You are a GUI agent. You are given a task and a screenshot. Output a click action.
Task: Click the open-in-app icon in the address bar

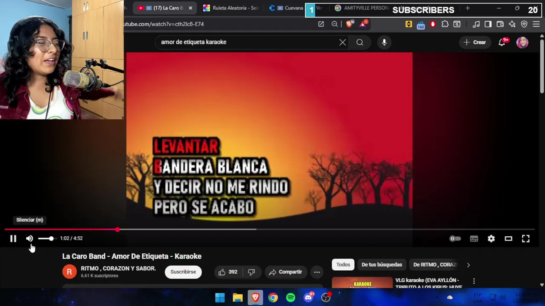pyautogui.click(x=321, y=24)
